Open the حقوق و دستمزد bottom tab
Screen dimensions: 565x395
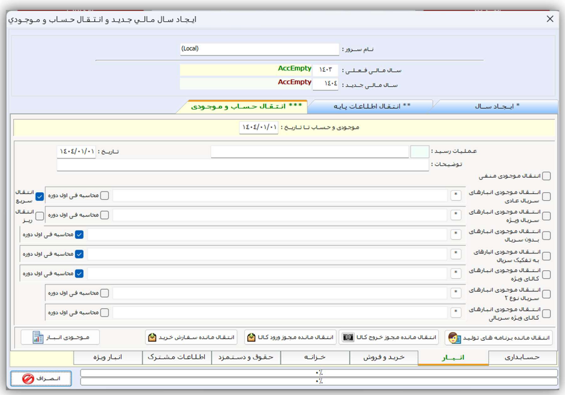click(246, 357)
